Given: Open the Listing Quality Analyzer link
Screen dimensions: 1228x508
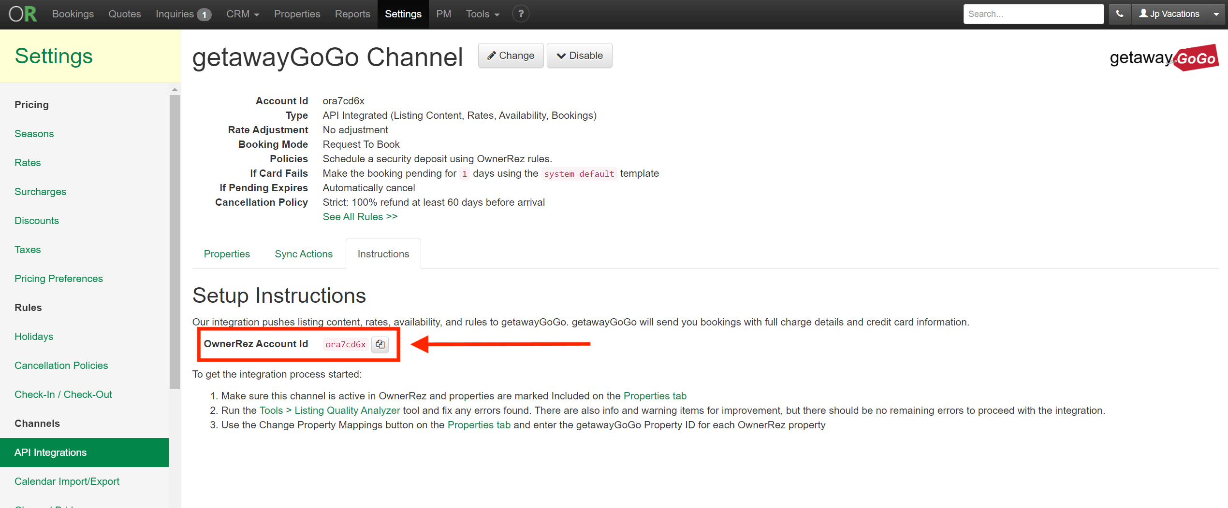Looking at the screenshot, I should click(348, 410).
